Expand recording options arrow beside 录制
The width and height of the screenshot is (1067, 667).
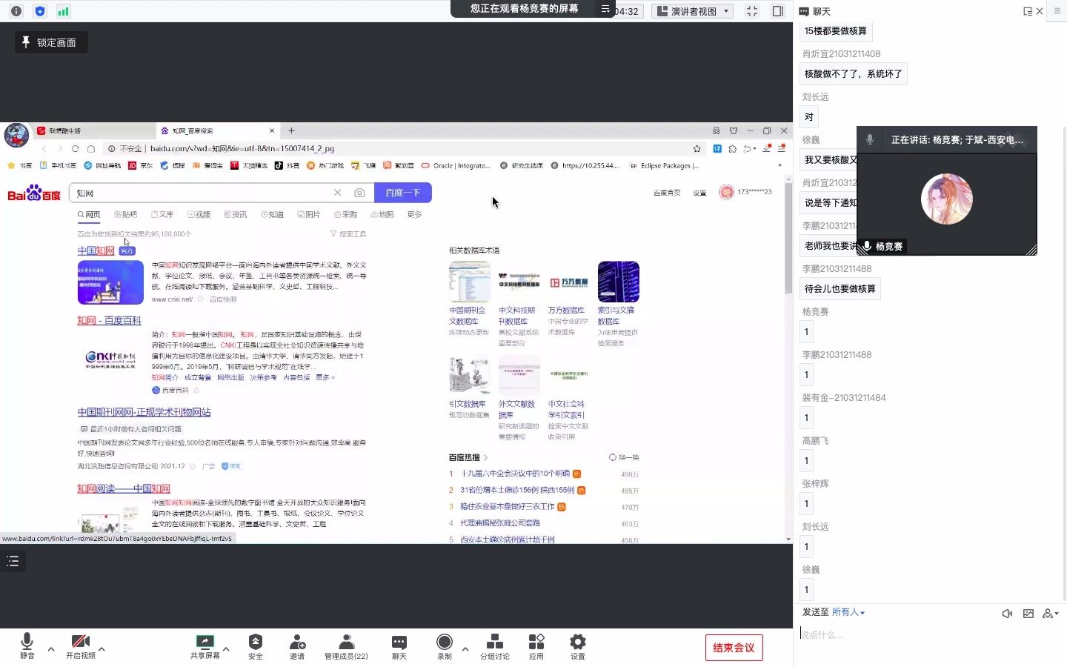tap(465, 649)
